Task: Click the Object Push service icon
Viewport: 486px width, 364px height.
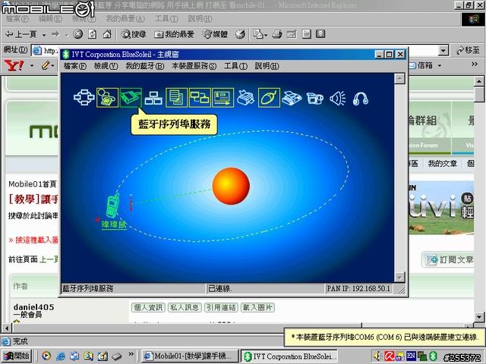Action: coord(222,98)
